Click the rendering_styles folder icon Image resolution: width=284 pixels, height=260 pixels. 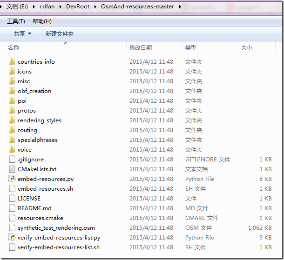pyautogui.click(x=12, y=120)
